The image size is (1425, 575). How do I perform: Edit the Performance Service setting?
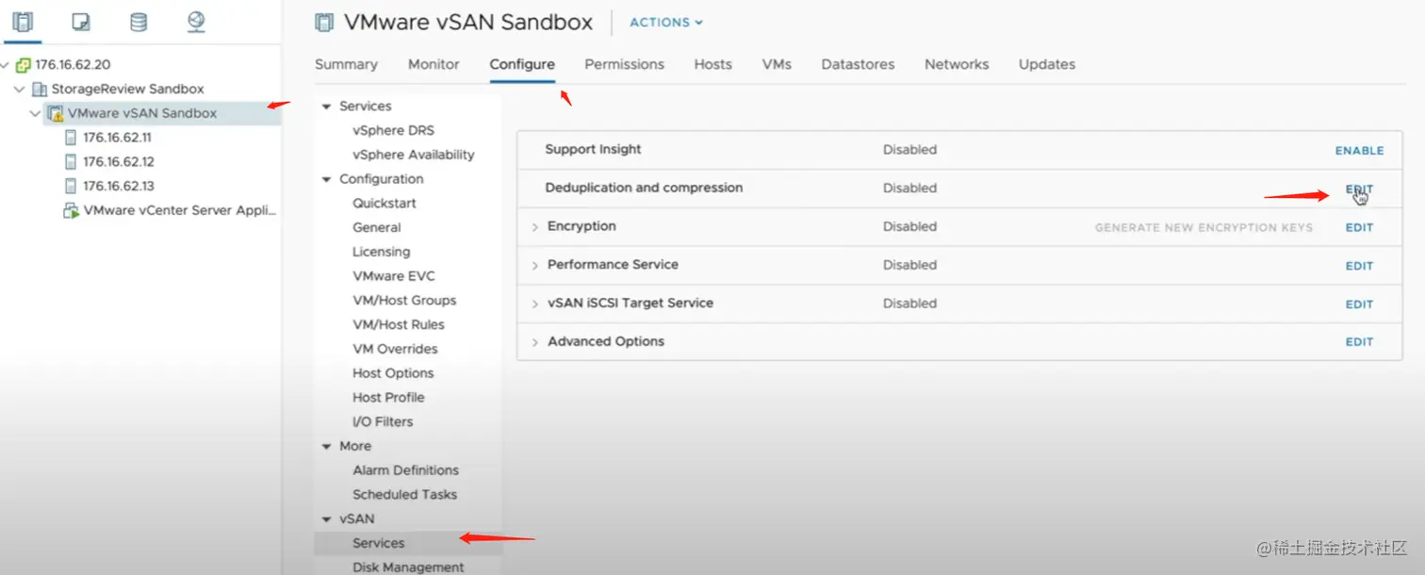coord(1359,267)
